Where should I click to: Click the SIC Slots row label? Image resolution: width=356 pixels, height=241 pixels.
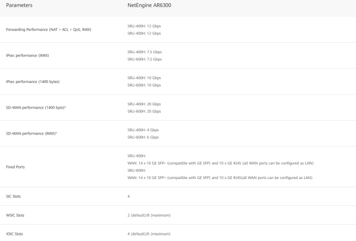13,196
